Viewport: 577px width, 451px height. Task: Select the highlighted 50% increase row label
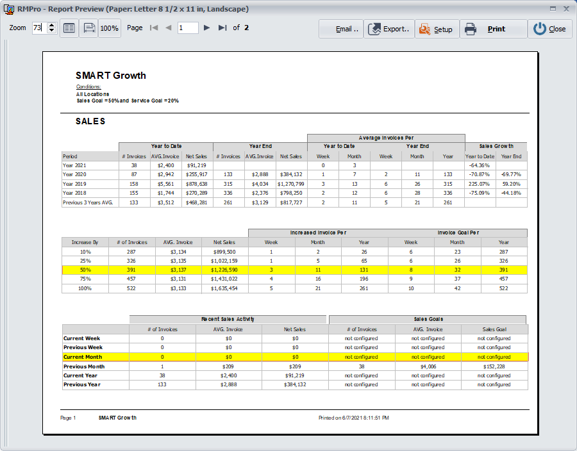pos(85,270)
